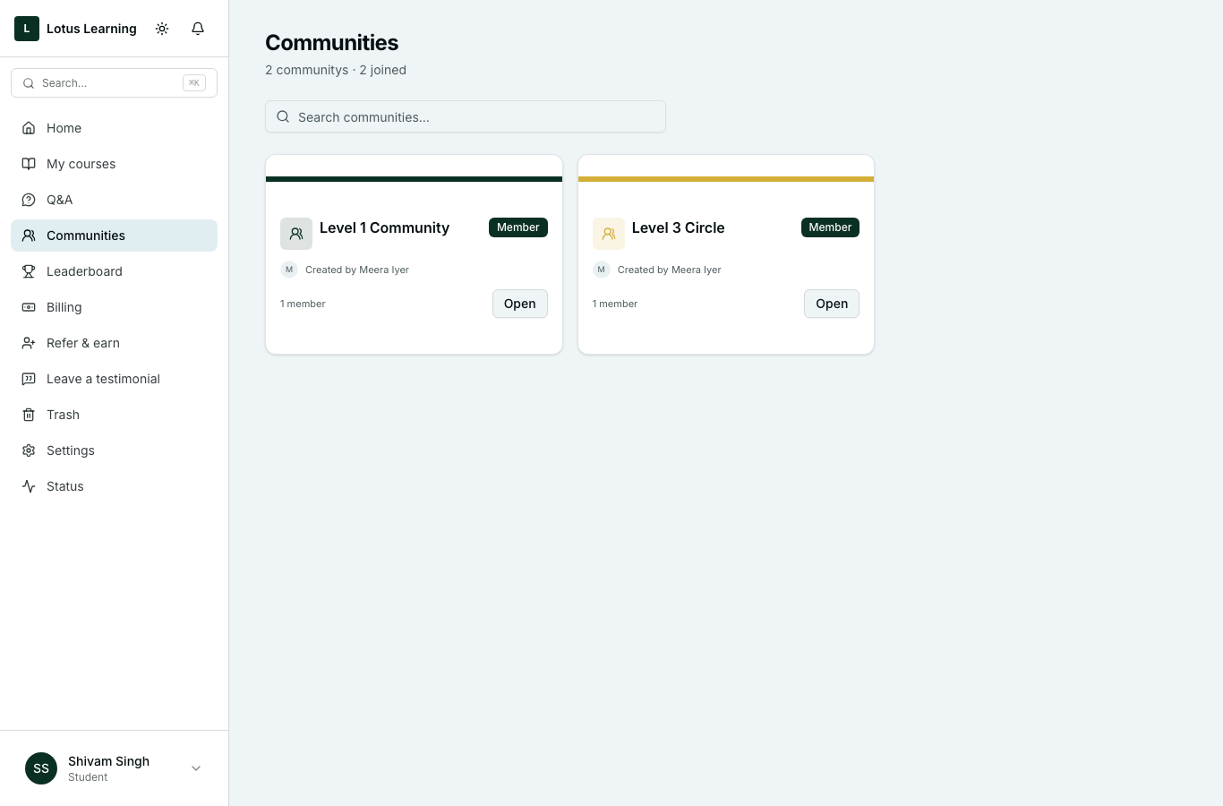Focus the Search communities field
The image size is (1223, 806).
tap(466, 116)
